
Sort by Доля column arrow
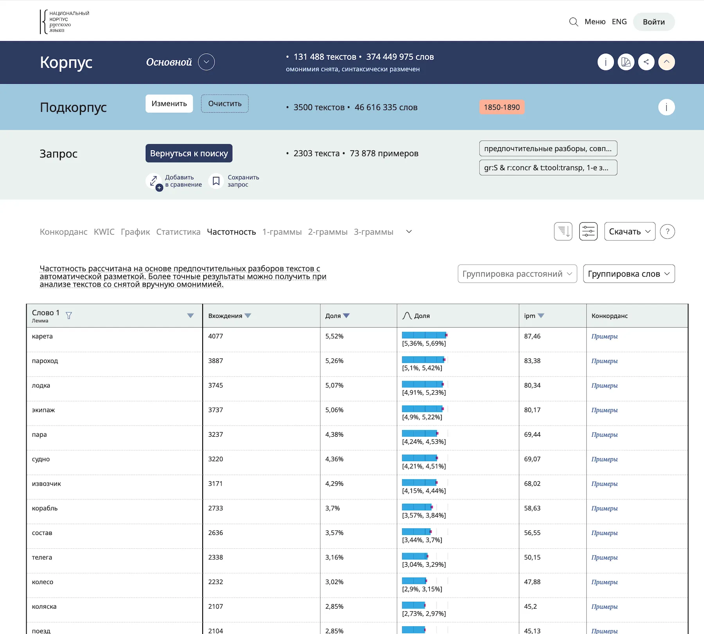point(346,316)
